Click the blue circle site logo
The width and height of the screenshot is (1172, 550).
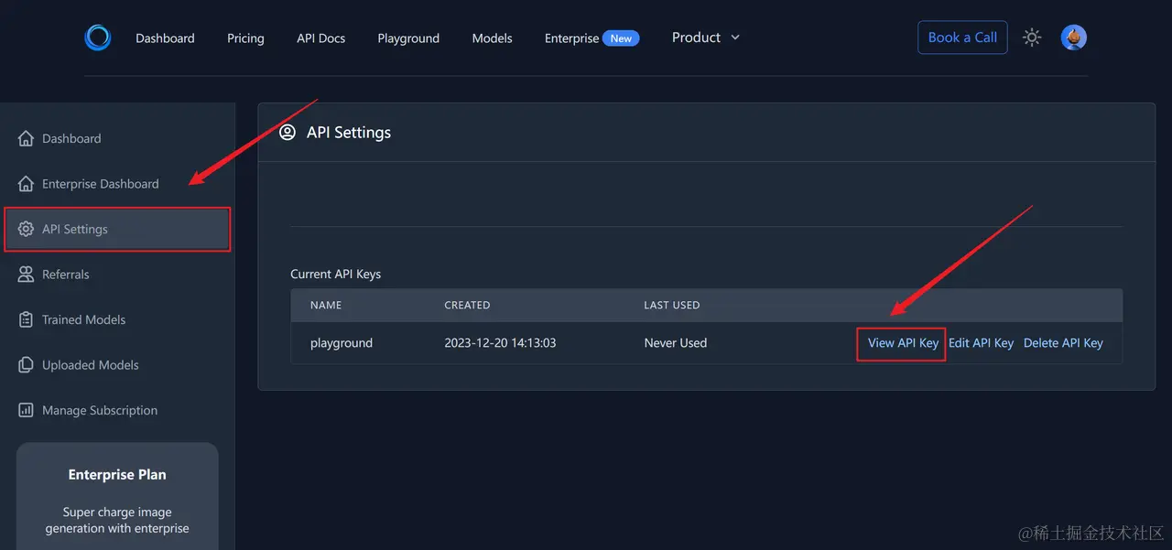tap(98, 38)
